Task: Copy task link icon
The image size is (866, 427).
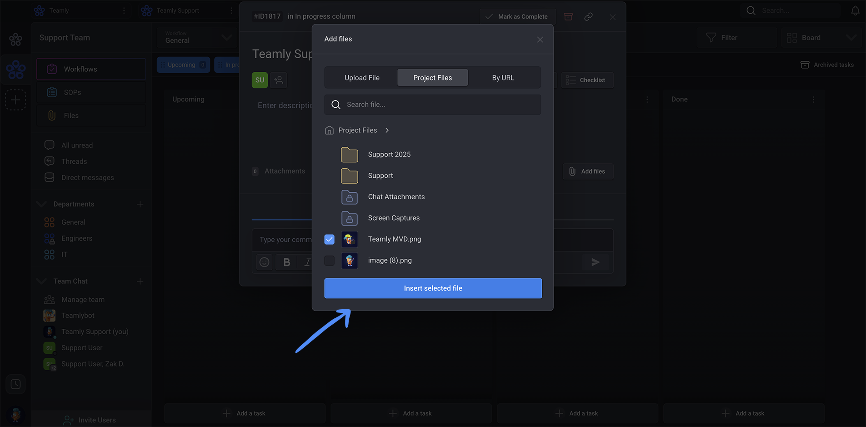Action: 588,16
